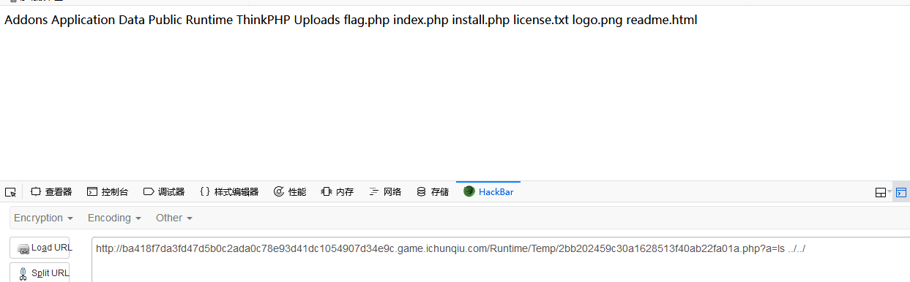
Task: Click the readme.html text in output
Action: coord(662,20)
